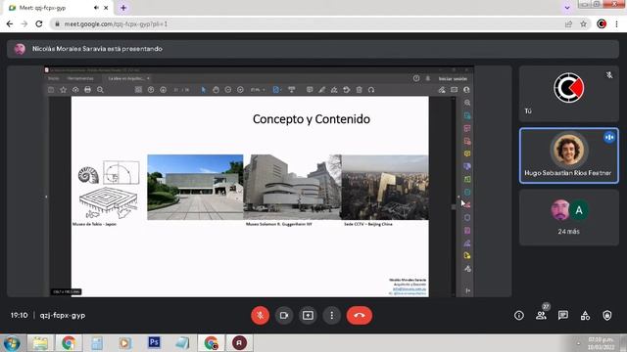Viewport: 627px width, 352px height.
Task: Click the cloud upload icon in Acrobat
Action: 75,90
